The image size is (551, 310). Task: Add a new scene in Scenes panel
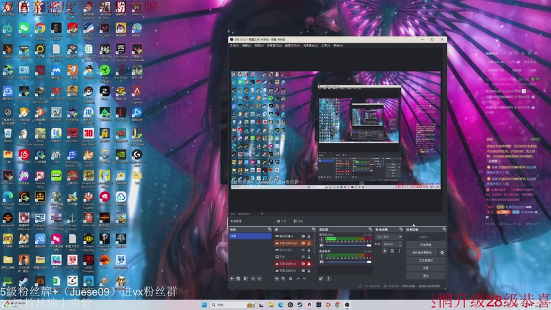click(231, 279)
